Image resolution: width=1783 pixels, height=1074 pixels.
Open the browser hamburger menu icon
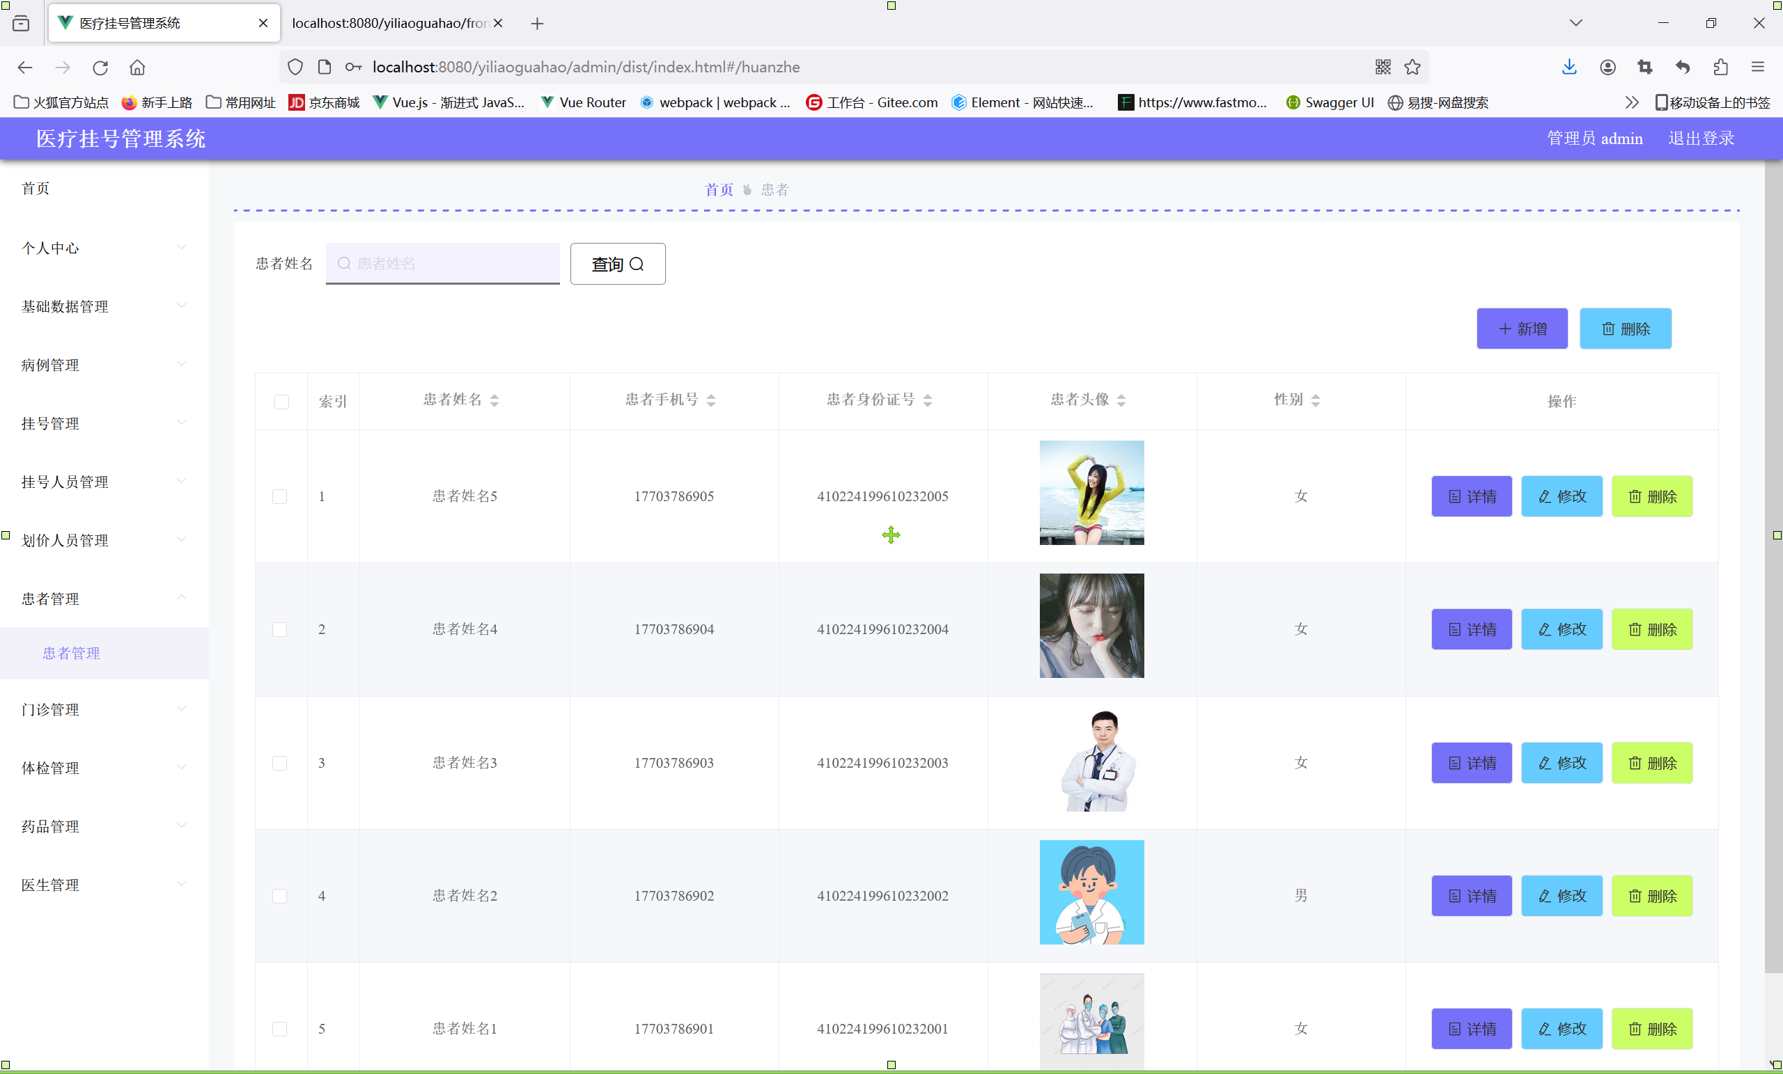(1758, 68)
